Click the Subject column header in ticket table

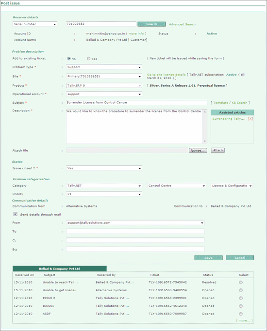(x=50, y=275)
